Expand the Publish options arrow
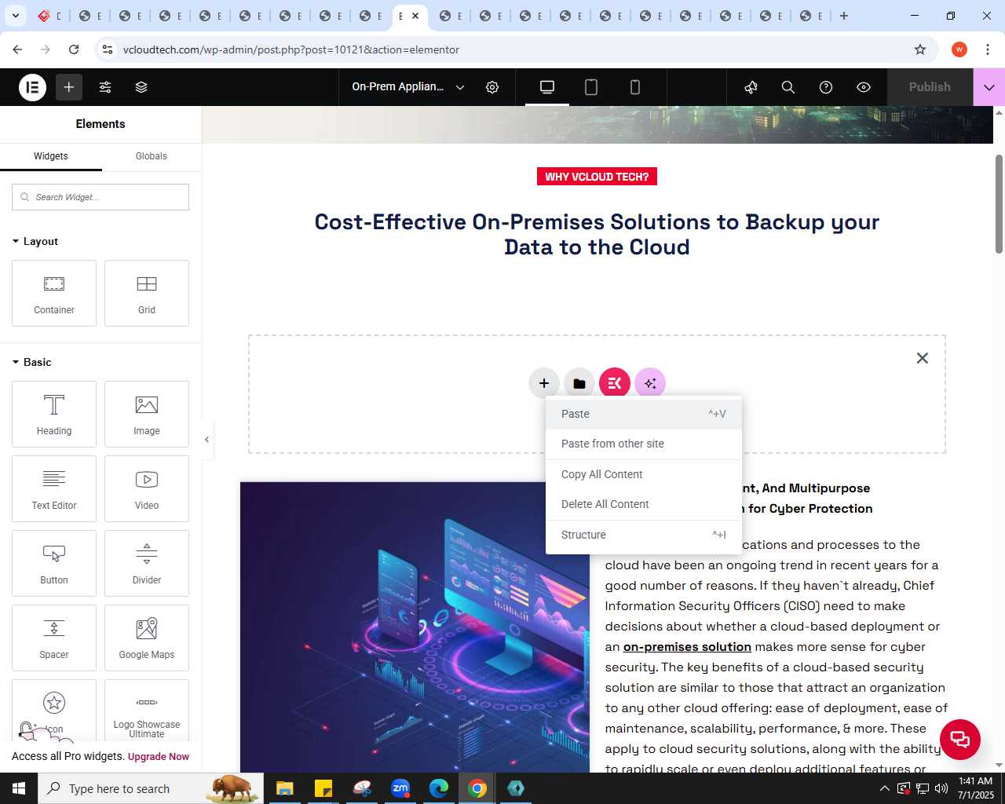The image size is (1005, 804). [x=989, y=87]
